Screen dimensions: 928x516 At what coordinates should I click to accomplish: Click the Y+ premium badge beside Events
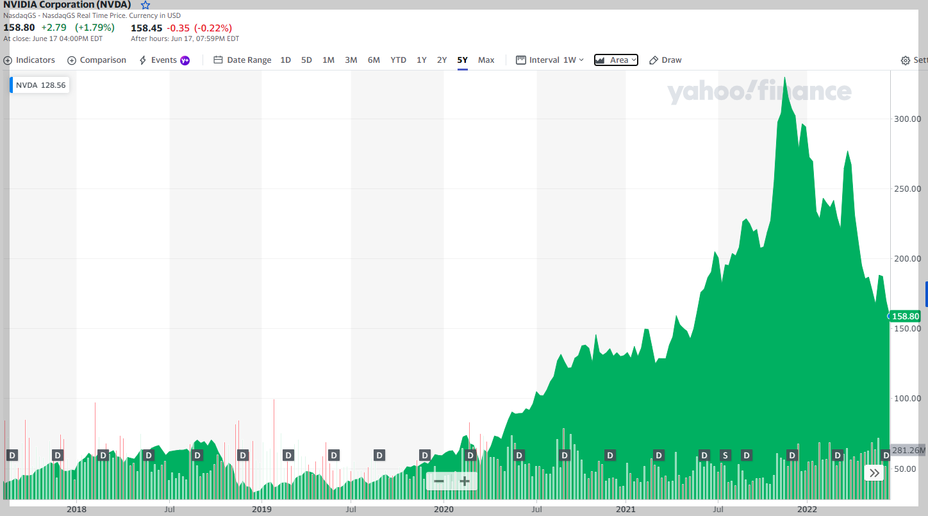click(185, 60)
